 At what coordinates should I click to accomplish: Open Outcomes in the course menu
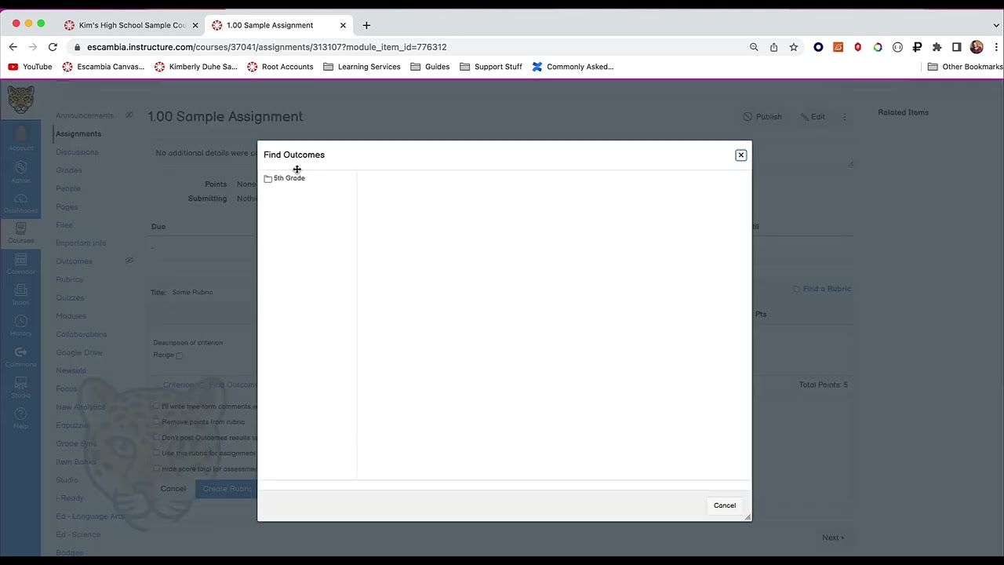pos(74,261)
